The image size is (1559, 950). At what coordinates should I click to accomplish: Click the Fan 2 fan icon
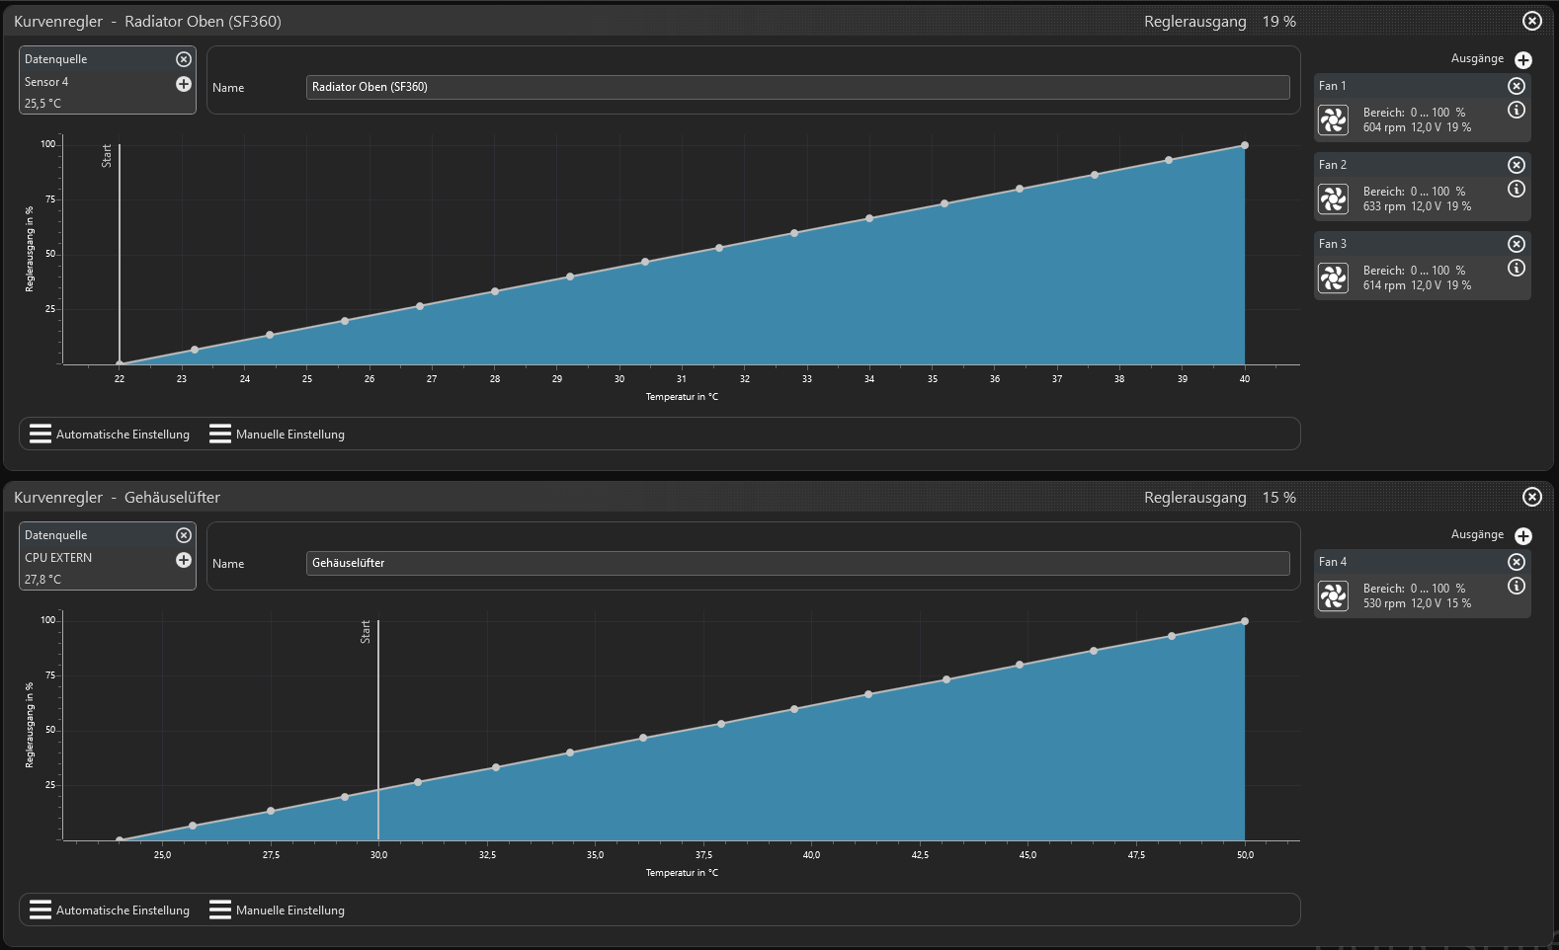(1334, 199)
